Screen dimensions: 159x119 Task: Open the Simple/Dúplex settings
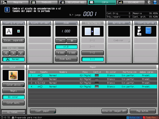coord(93,23)
